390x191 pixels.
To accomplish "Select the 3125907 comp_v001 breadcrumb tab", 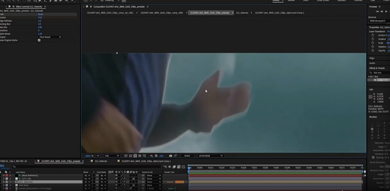I will tap(162, 13).
